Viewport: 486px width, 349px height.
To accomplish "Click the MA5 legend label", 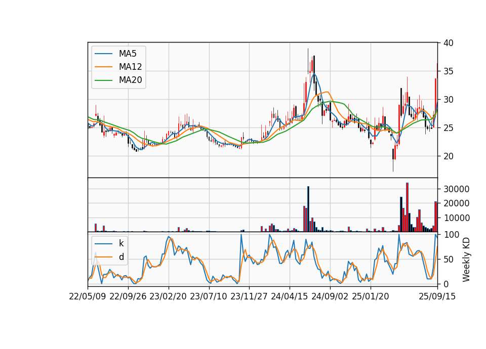I will (128, 54).
